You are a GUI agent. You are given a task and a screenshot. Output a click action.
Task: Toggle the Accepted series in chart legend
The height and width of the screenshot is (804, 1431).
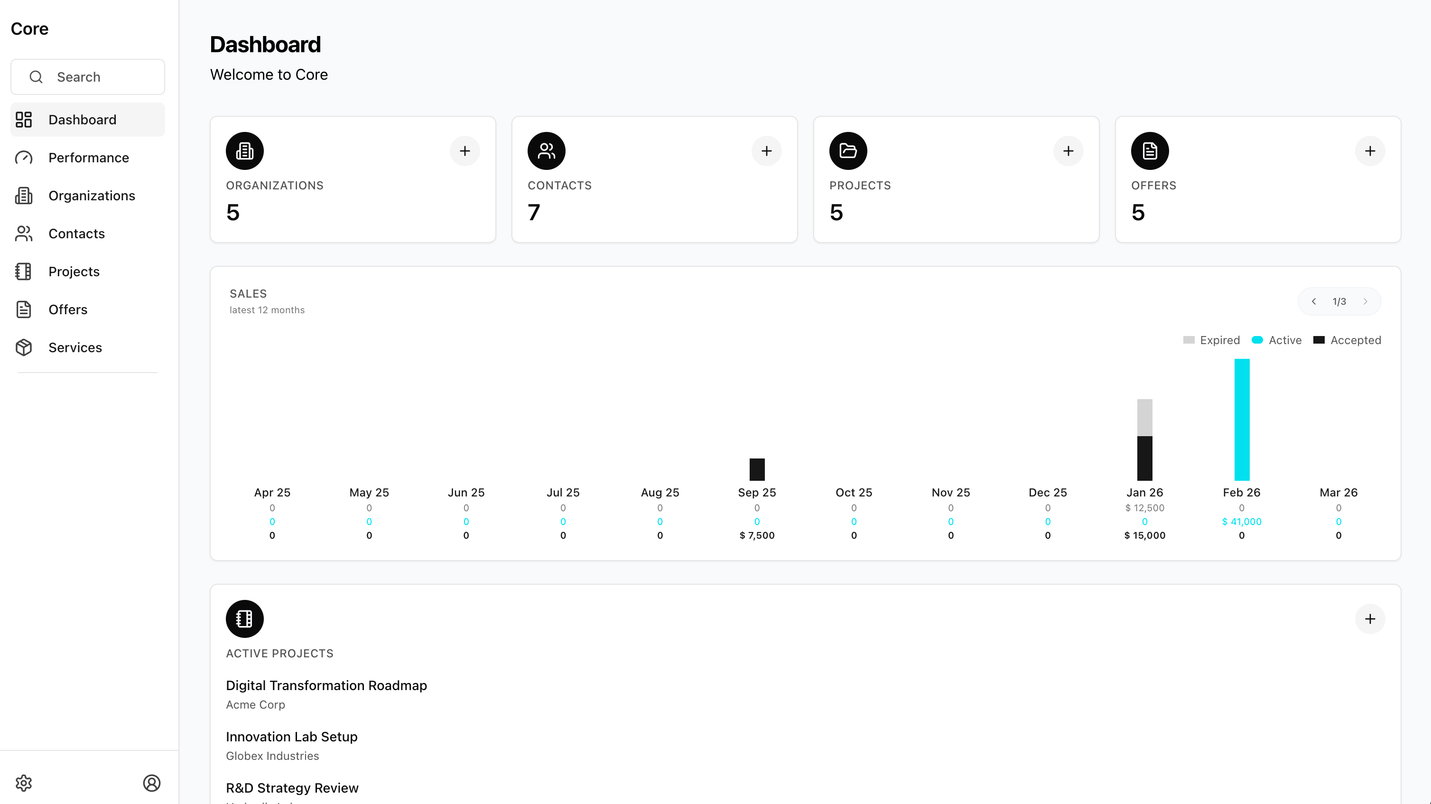(x=1347, y=340)
